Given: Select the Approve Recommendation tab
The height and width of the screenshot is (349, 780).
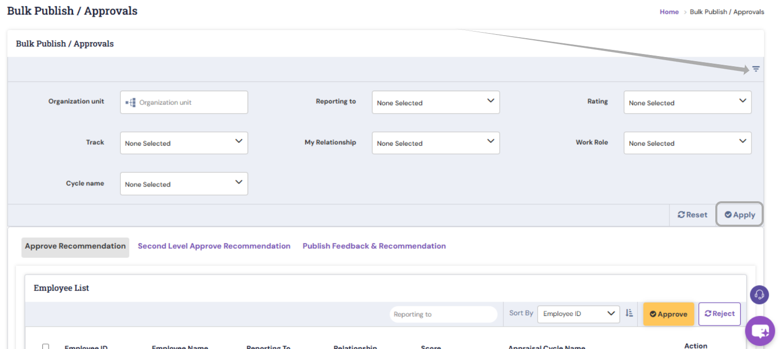Looking at the screenshot, I should coord(75,246).
